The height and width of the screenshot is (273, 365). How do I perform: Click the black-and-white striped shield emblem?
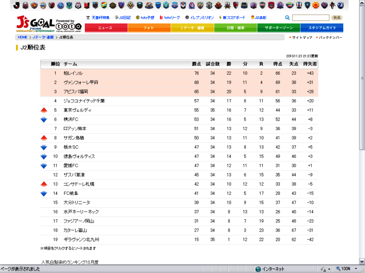point(262,5)
